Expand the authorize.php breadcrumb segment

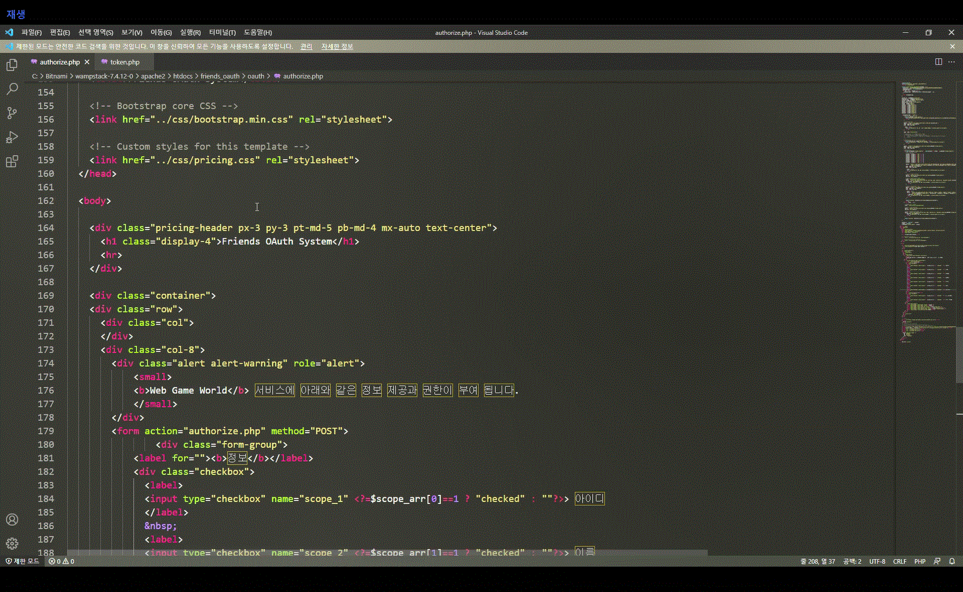[298, 76]
